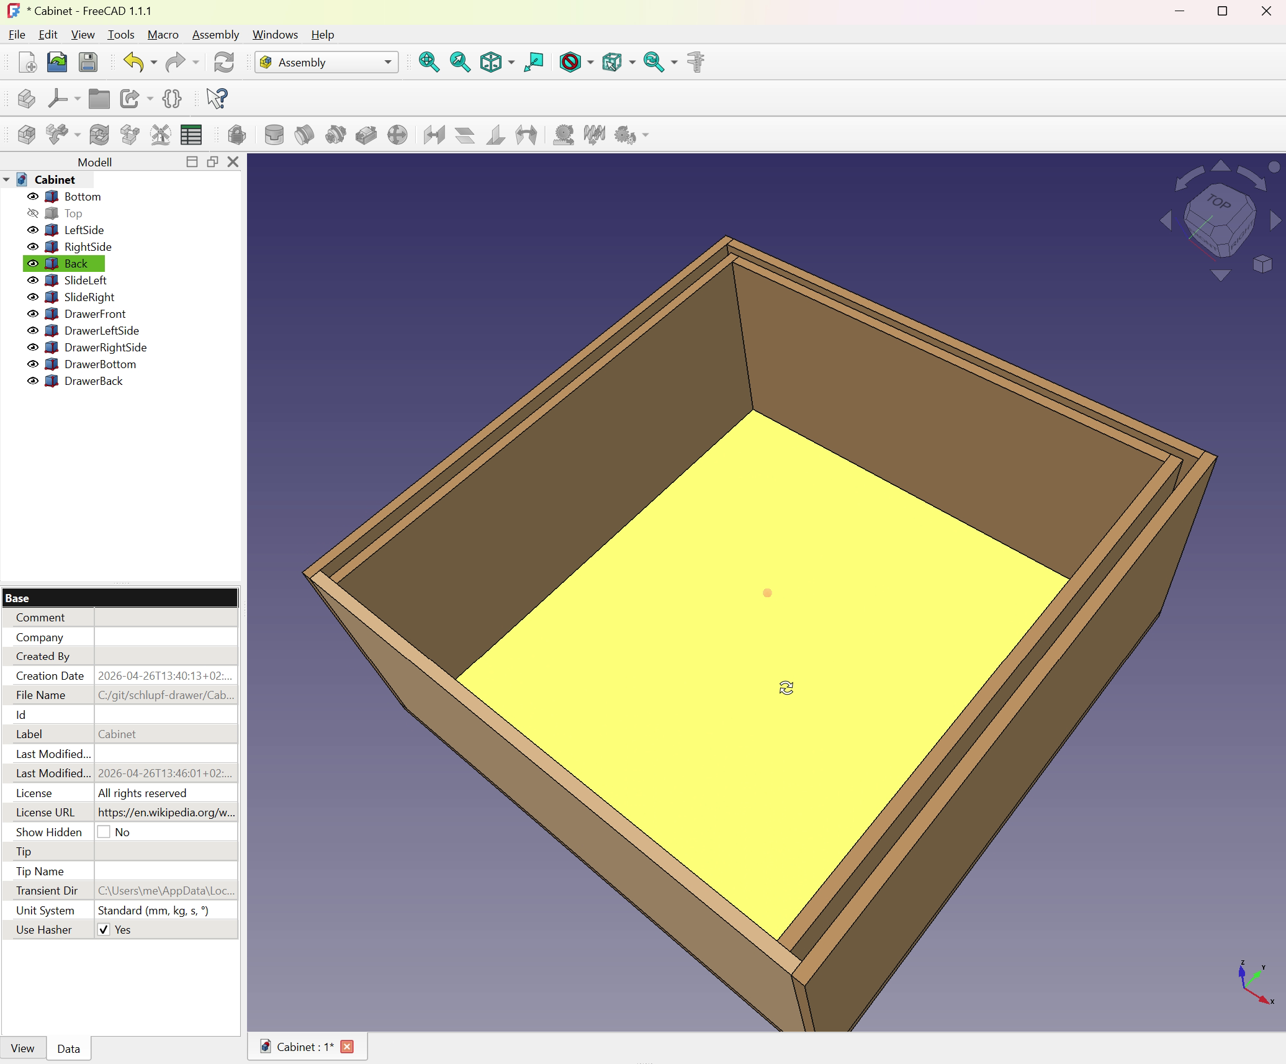Click the License value field
This screenshot has height=1064, width=1286.
coord(166,793)
